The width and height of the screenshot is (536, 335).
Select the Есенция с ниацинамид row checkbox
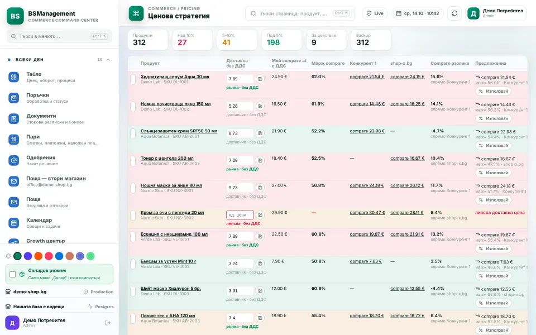[x=133, y=237]
